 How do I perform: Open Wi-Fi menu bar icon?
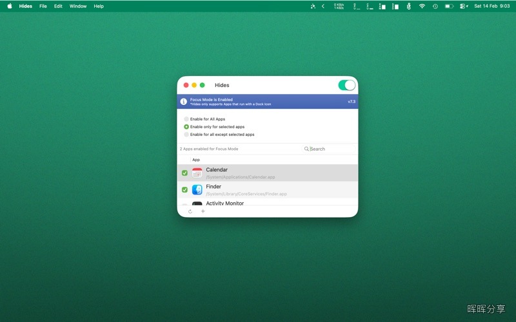[422, 6]
